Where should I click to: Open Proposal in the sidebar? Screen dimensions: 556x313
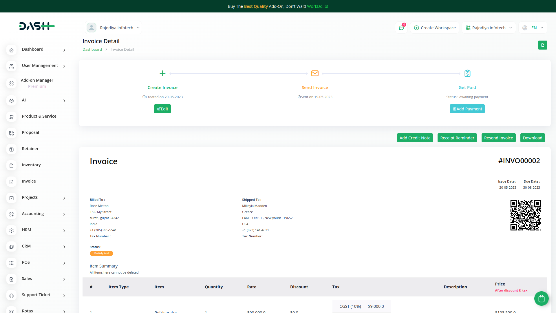point(30,133)
